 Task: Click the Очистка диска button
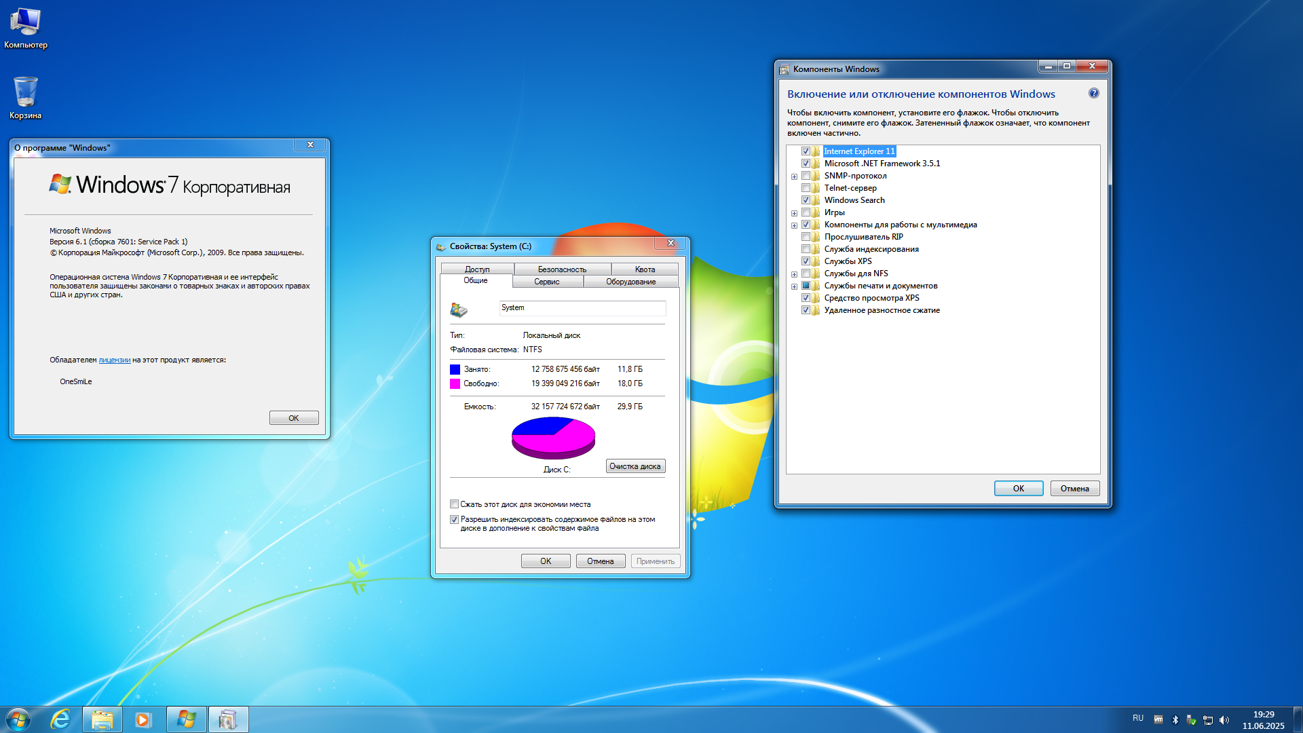635,466
